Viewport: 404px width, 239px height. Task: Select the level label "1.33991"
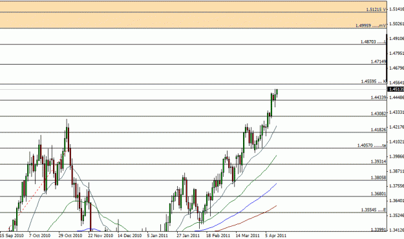[x=379, y=229]
